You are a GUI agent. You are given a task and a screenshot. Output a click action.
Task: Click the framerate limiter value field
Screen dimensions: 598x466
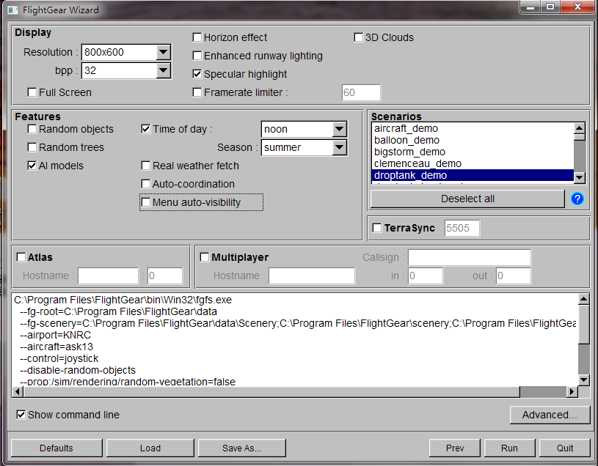pos(361,92)
